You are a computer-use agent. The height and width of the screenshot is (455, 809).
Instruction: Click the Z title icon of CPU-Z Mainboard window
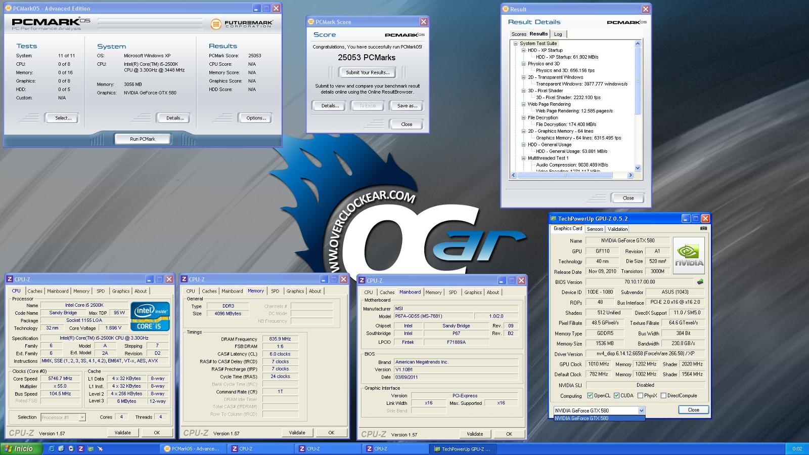pos(362,280)
